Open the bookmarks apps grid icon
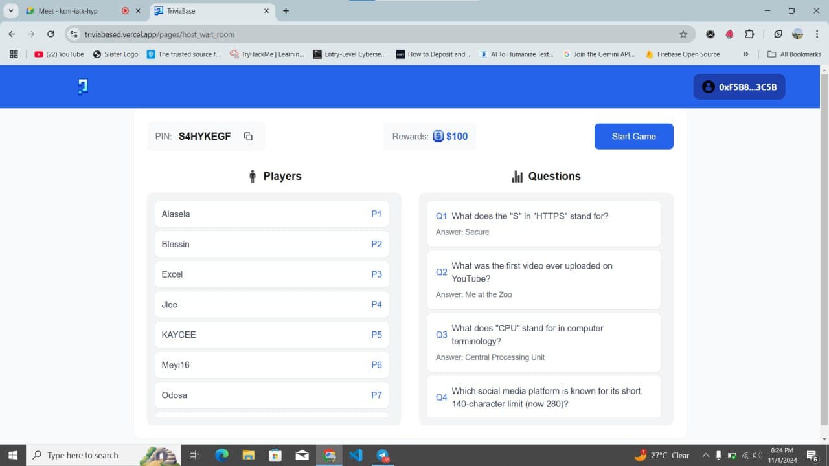Viewport: 829px width, 466px height. click(14, 54)
